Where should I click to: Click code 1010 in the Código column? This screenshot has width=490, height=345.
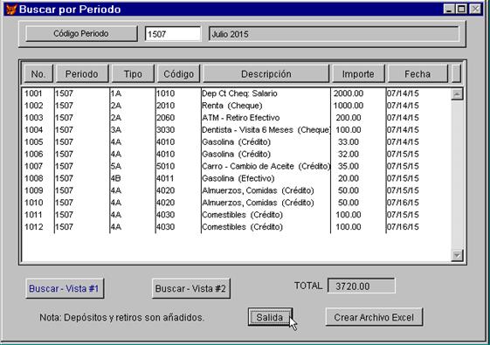pyautogui.click(x=166, y=93)
